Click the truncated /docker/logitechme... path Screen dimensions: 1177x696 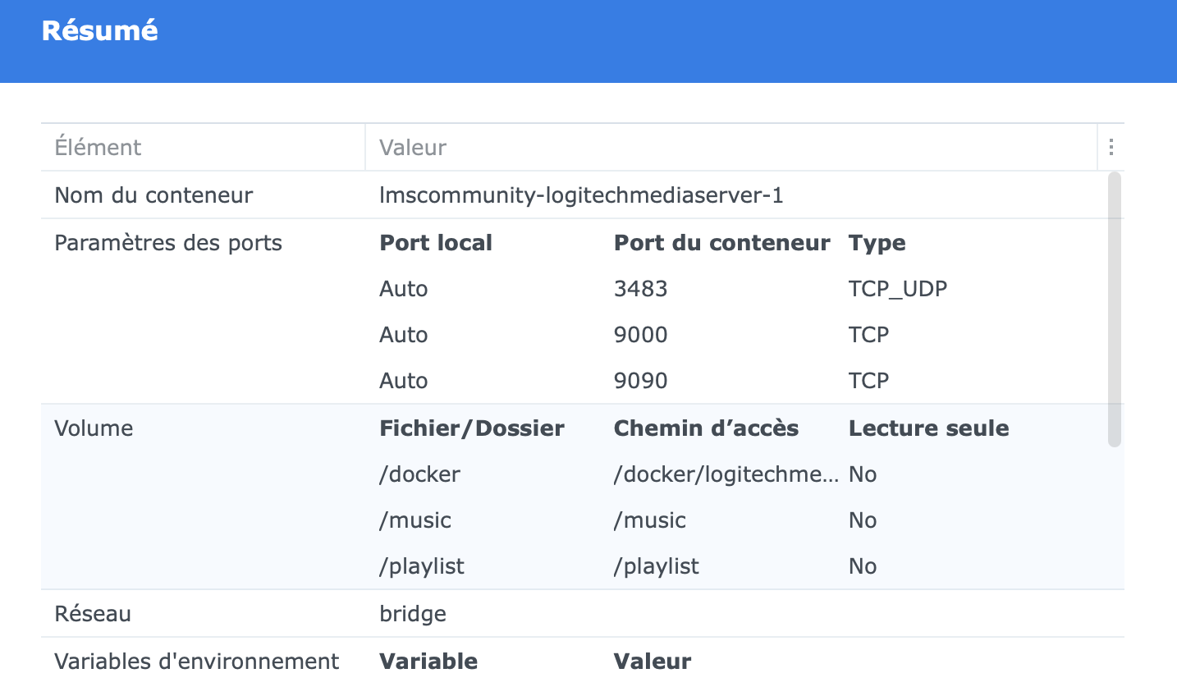[726, 474]
